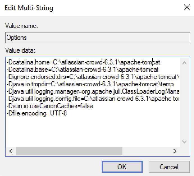This screenshot has height=176, width=194.
Task: Place cursor in the -Djava.io.tmpdir line
Action: (x=90, y=84)
